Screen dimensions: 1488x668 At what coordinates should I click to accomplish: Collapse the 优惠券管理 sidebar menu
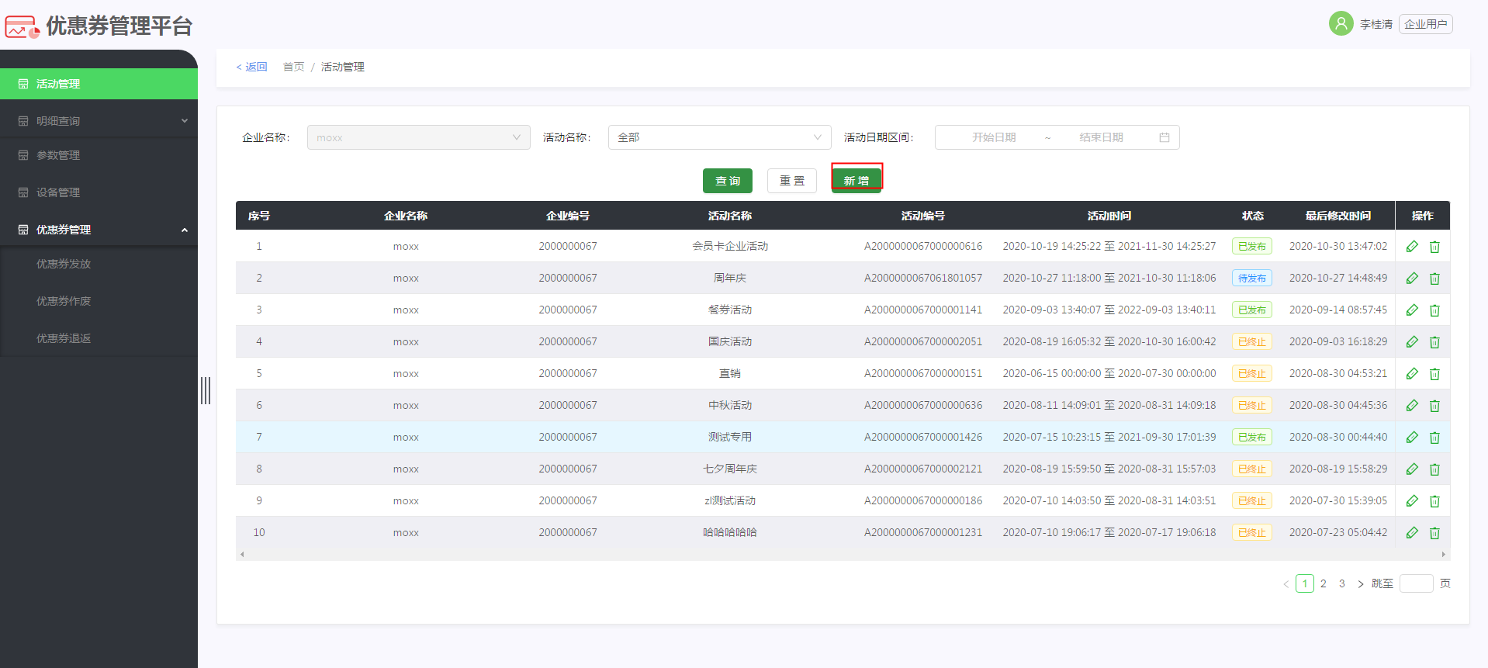coord(99,230)
